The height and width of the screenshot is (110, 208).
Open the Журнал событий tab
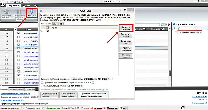pyautogui.click(x=17, y=89)
